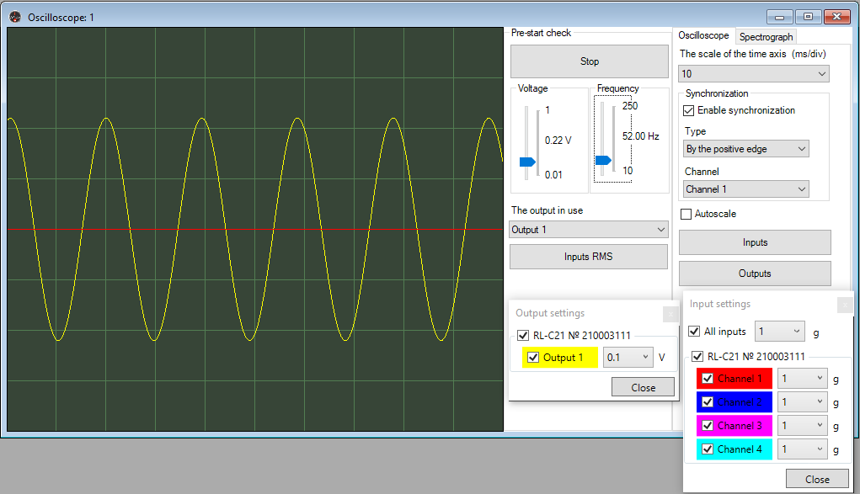This screenshot has width=860, height=494.
Task: Uncheck the All inputs checkbox
Action: pos(694,332)
